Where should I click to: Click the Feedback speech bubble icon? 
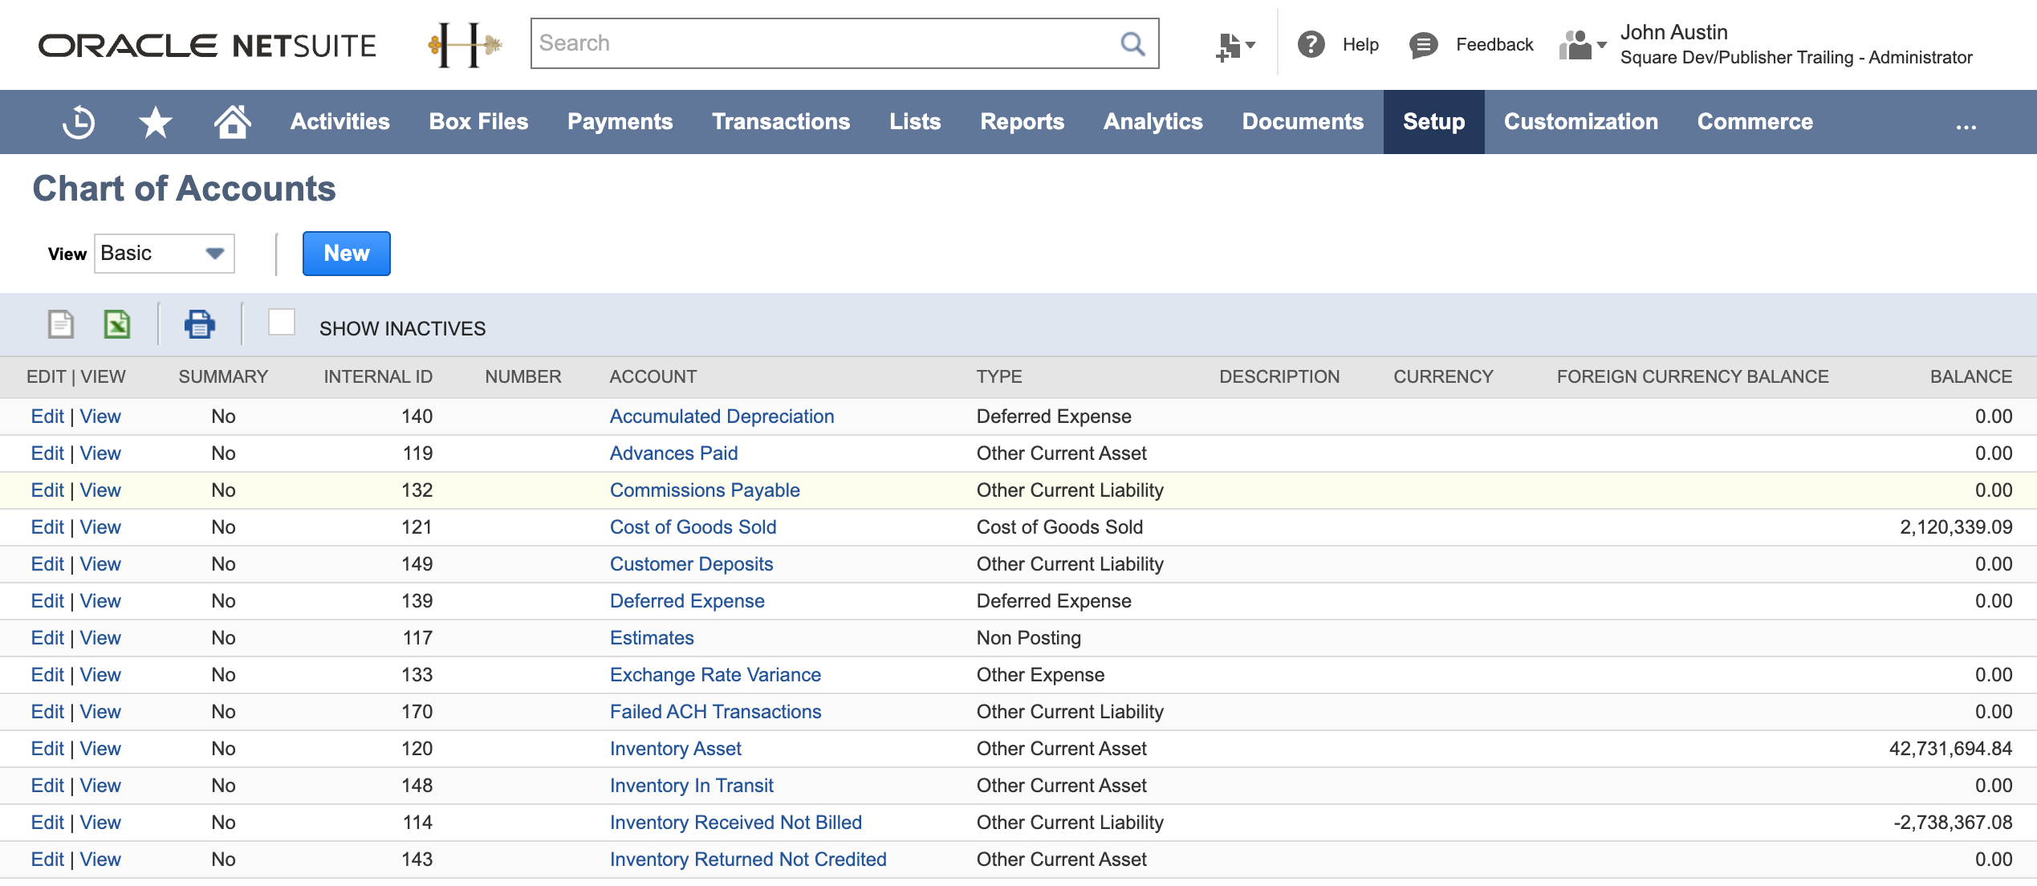(1423, 45)
